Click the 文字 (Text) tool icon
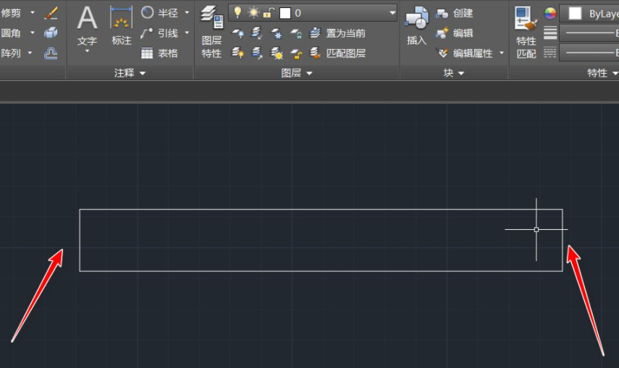This screenshot has width=619, height=368. coord(87,19)
